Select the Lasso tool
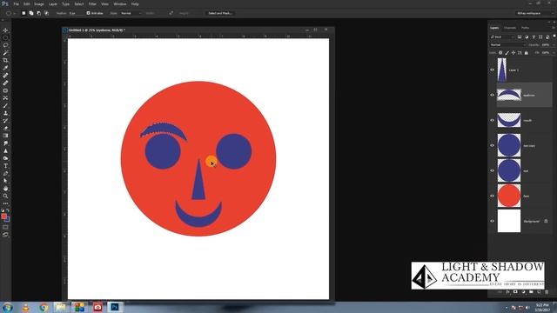This screenshot has width=557, height=313. pyautogui.click(x=5, y=45)
